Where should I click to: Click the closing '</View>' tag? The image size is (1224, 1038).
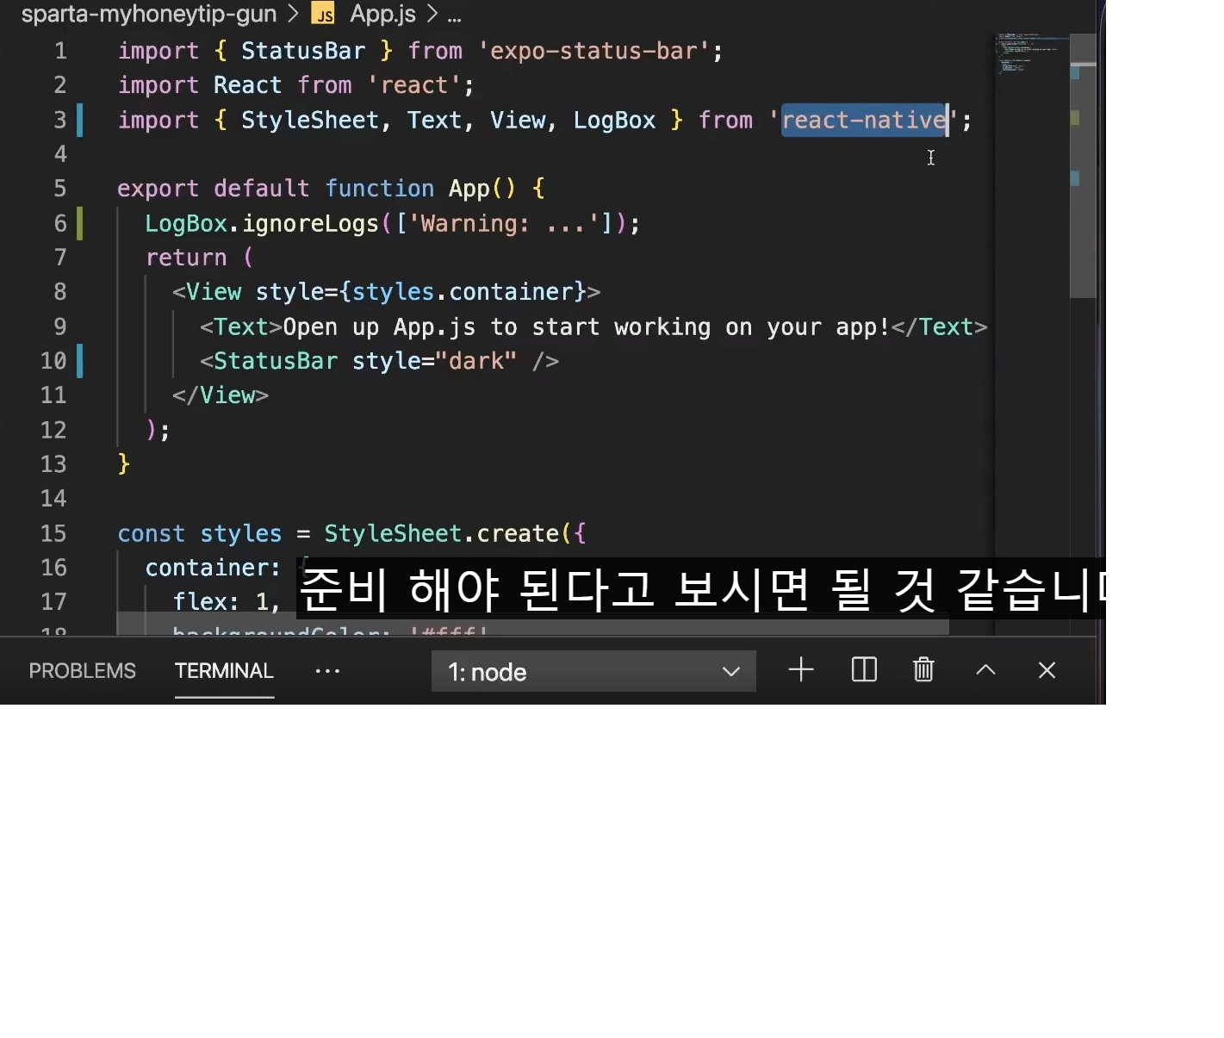[x=221, y=395]
